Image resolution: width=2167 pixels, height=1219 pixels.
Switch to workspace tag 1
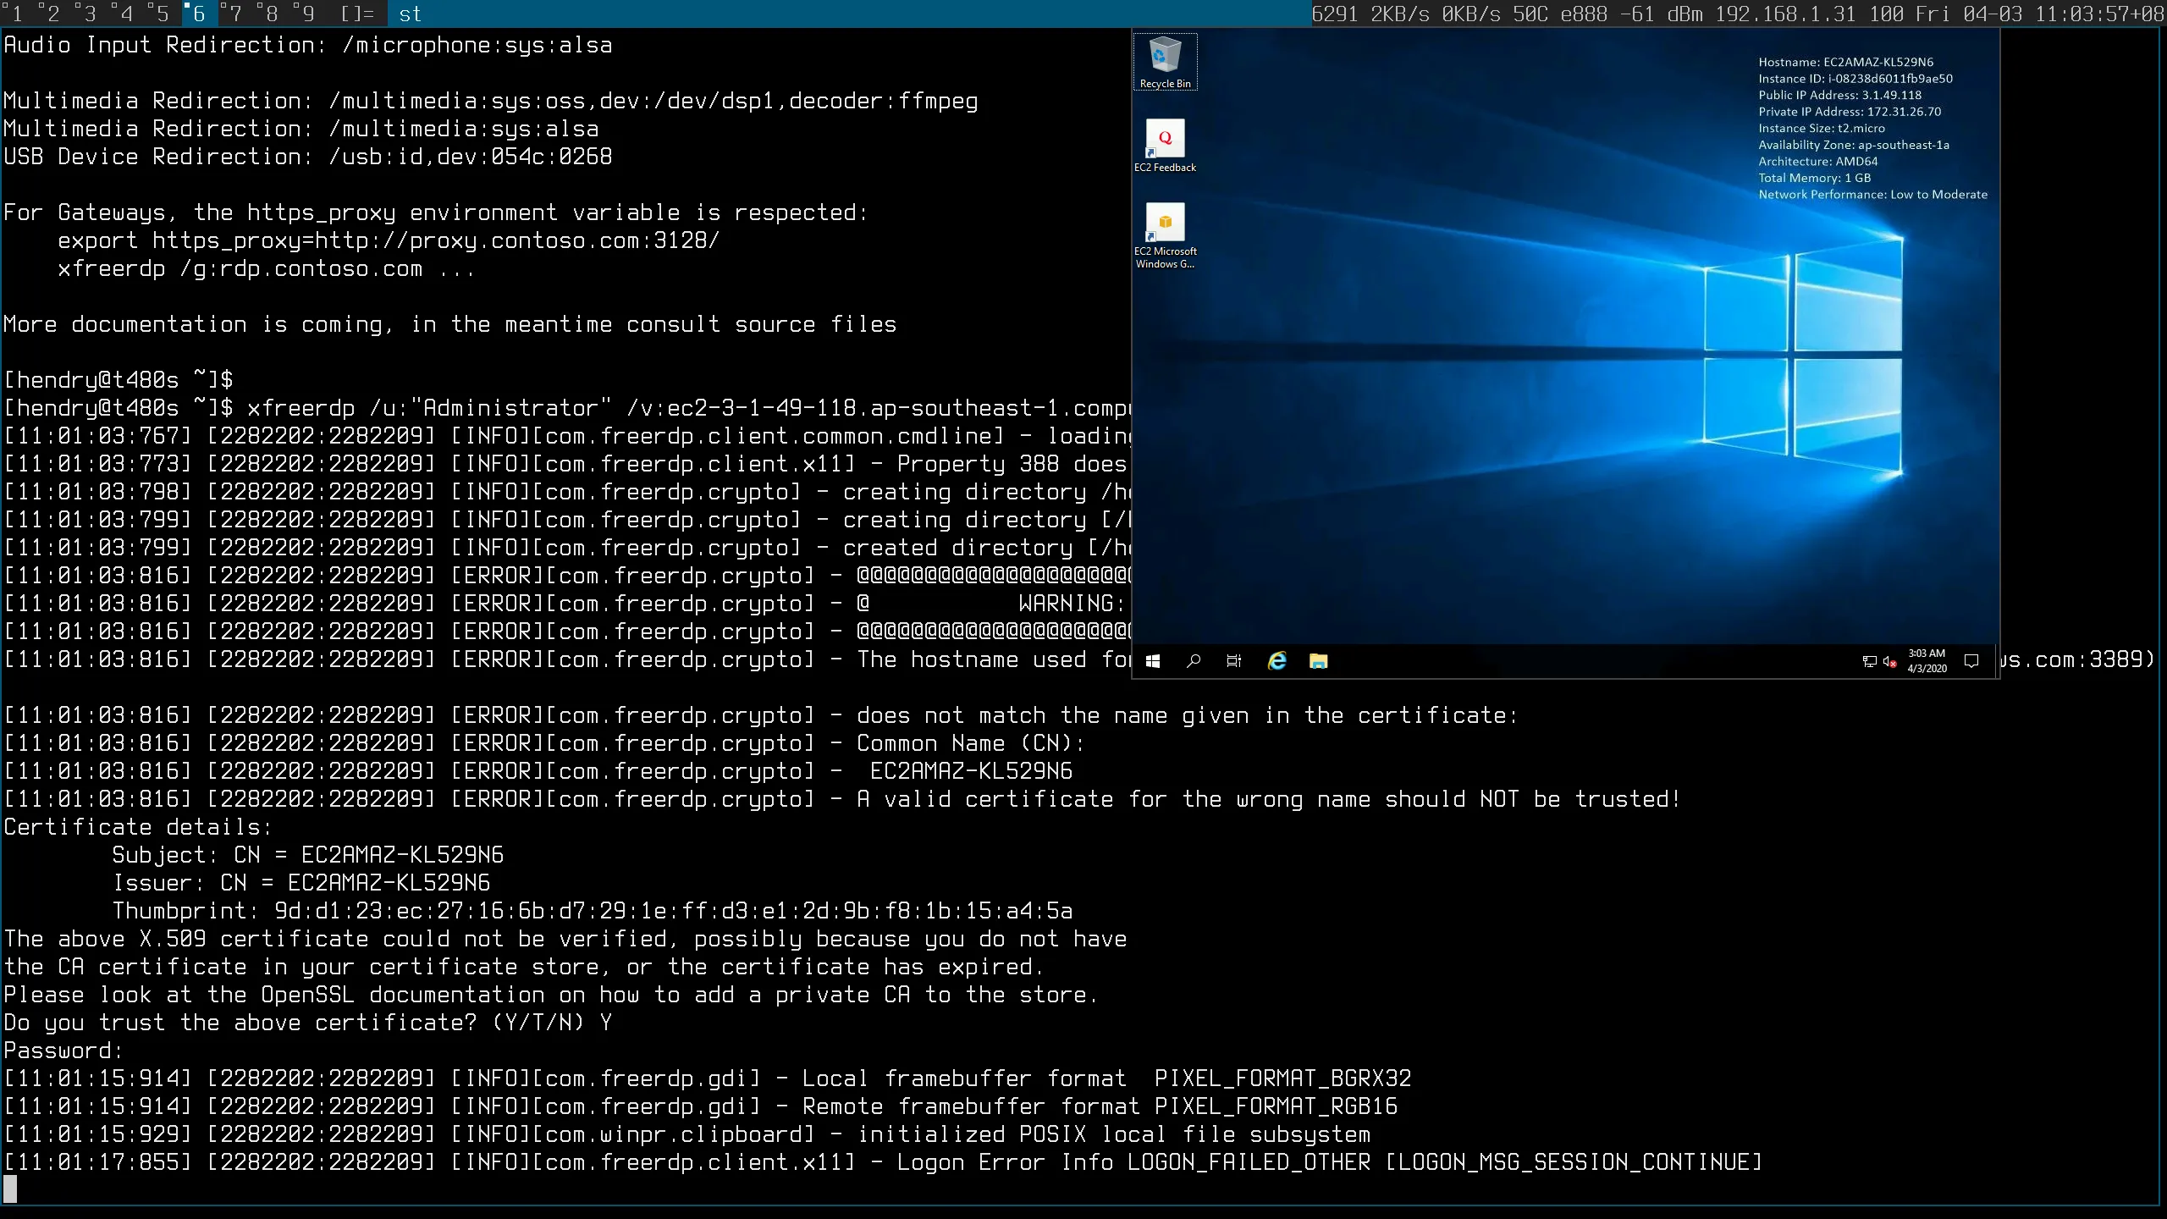(x=15, y=14)
